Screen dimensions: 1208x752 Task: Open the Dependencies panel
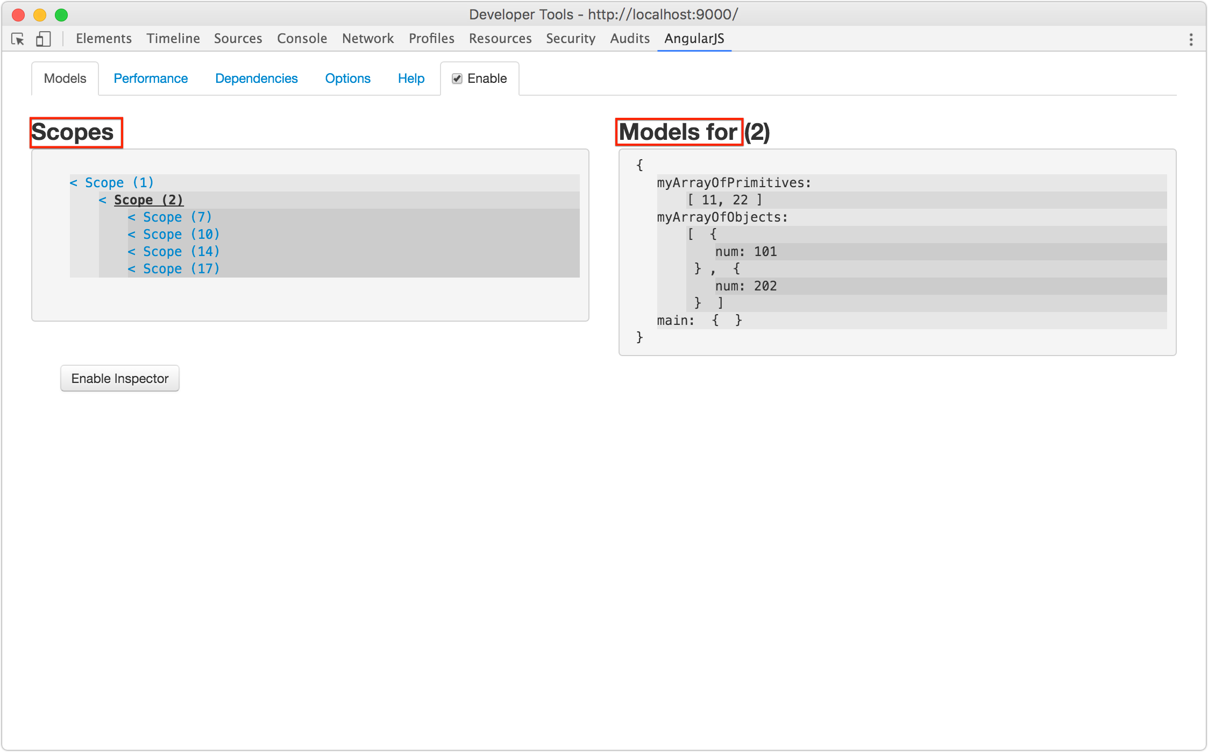pyautogui.click(x=255, y=78)
